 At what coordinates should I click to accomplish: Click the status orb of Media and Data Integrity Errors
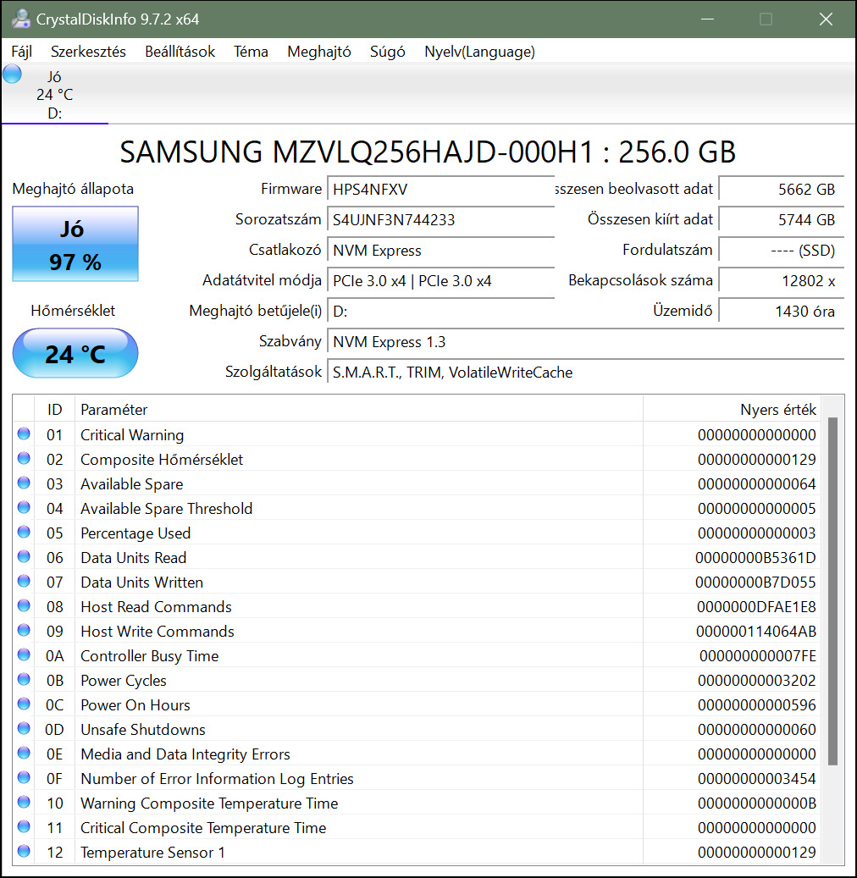coord(24,754)
